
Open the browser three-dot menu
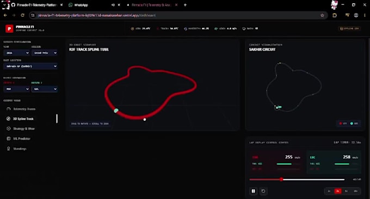[x=365, y=15]
